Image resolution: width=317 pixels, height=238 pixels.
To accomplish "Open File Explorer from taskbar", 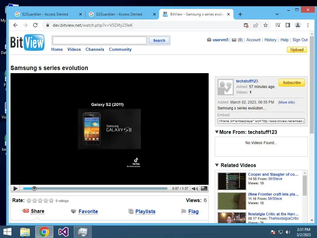I will (x=25, y=232).
